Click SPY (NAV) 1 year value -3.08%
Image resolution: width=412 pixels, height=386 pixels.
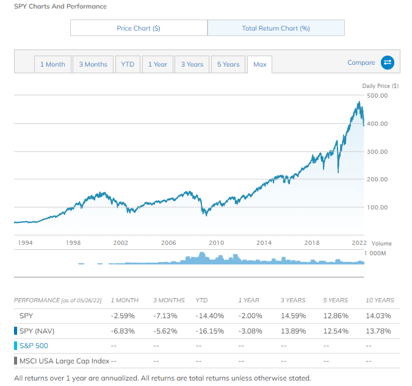[250, 331]
